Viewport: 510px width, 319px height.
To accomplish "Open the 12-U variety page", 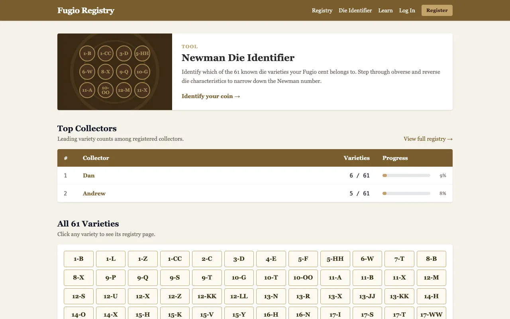I will click(111, 296).
